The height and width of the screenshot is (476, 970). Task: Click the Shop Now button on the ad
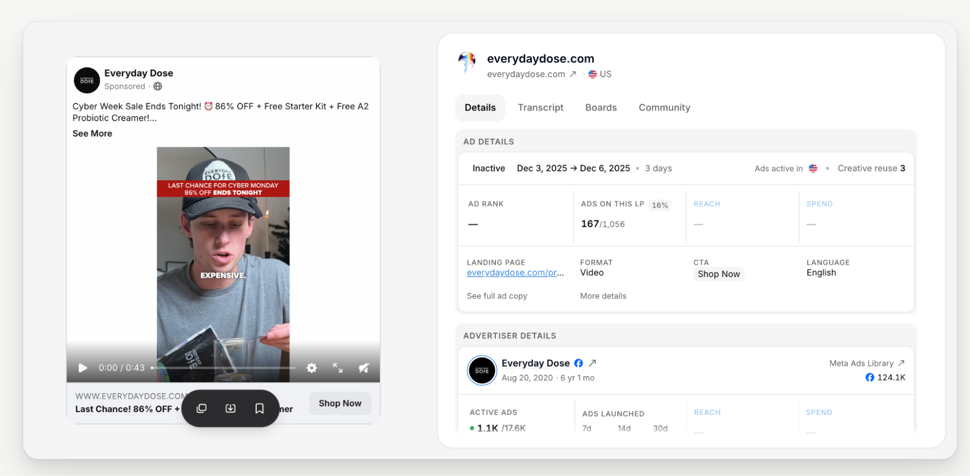340,403
